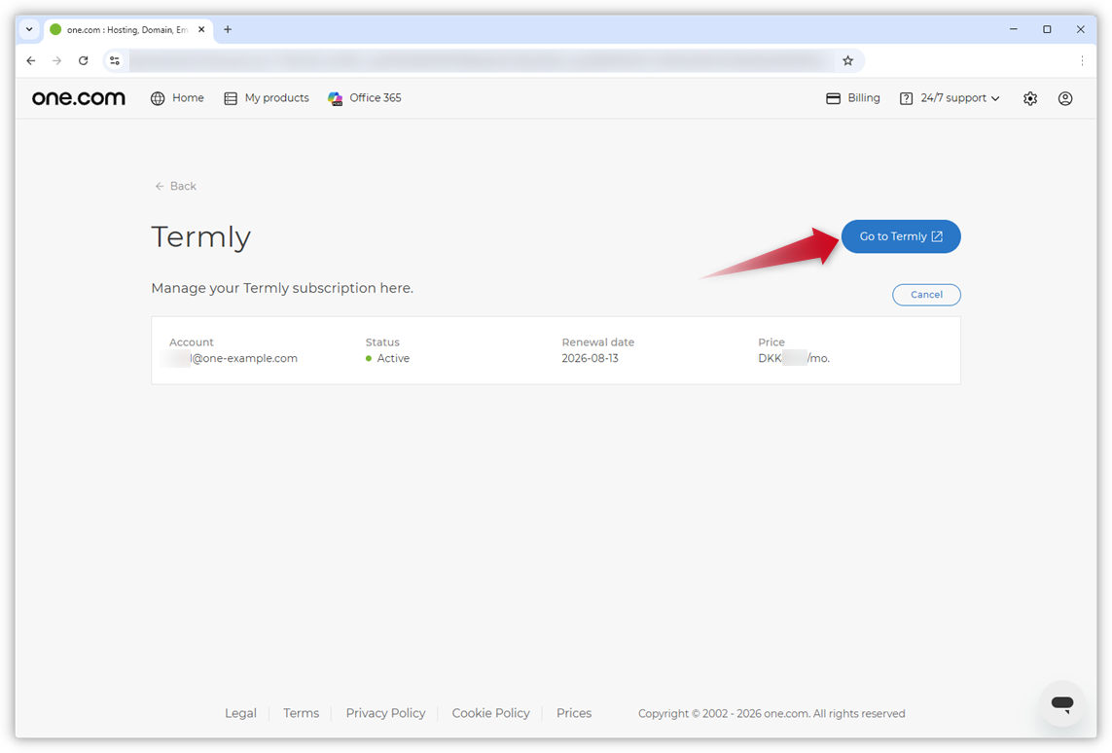Open the browser three-dot menu
This screenshot has width=1112, height=753.
pyautogui.click(x=1082, y=61)
